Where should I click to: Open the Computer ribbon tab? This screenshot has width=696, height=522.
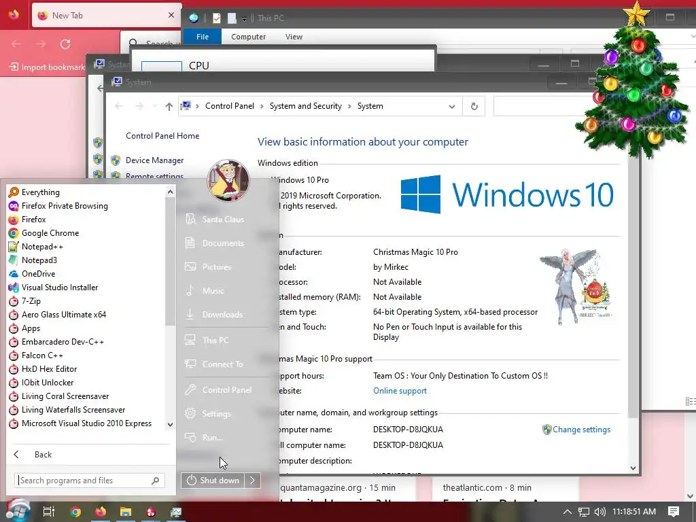click(x=248, y=37)
